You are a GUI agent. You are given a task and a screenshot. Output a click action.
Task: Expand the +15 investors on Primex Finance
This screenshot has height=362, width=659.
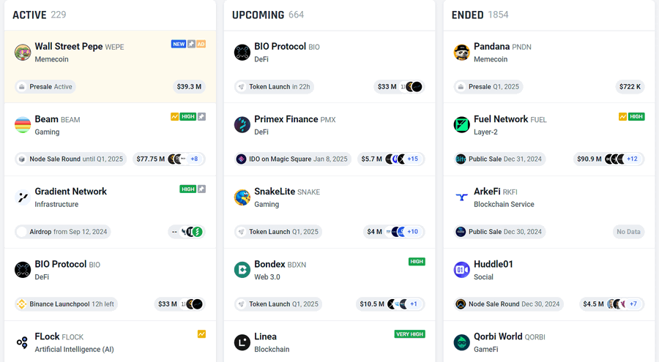click(x=413, y=159)
